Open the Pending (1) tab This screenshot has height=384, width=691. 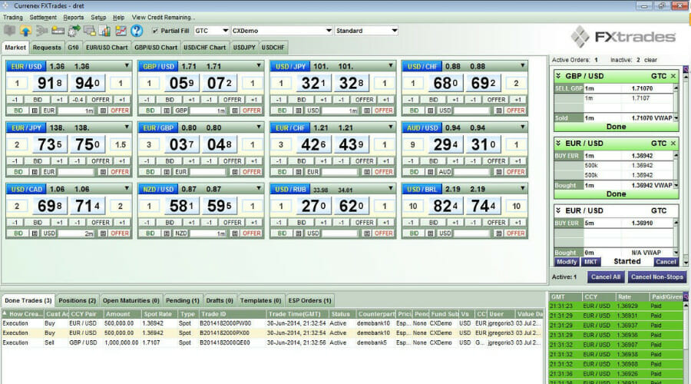click(183, 301)
